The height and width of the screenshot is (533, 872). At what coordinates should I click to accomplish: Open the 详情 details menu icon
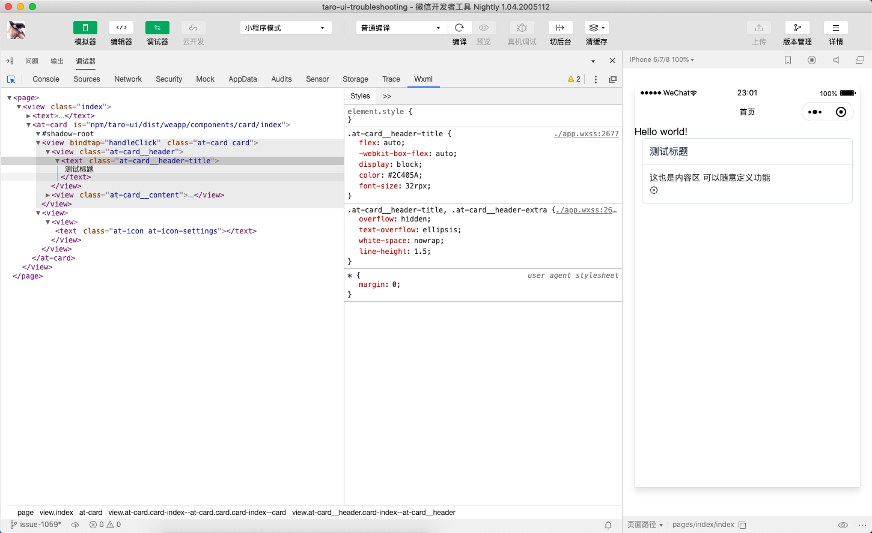[x=836, y=28]
